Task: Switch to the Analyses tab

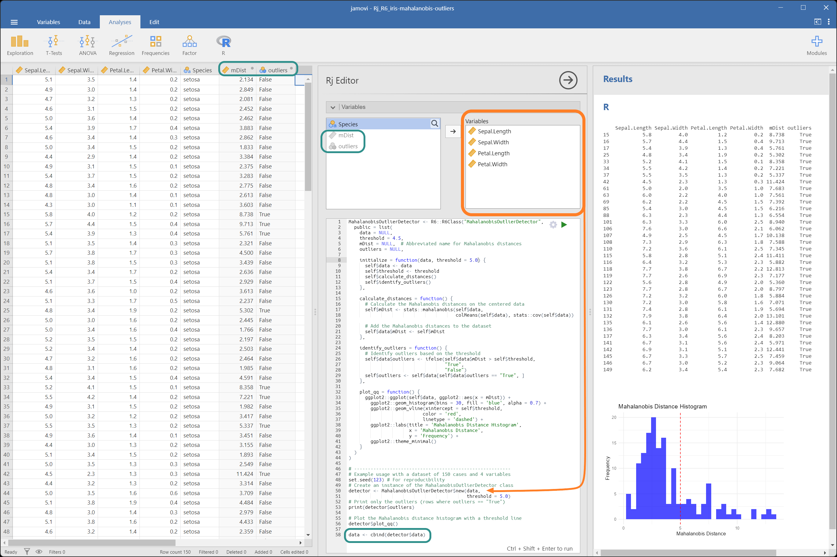Action: (120, 22)
